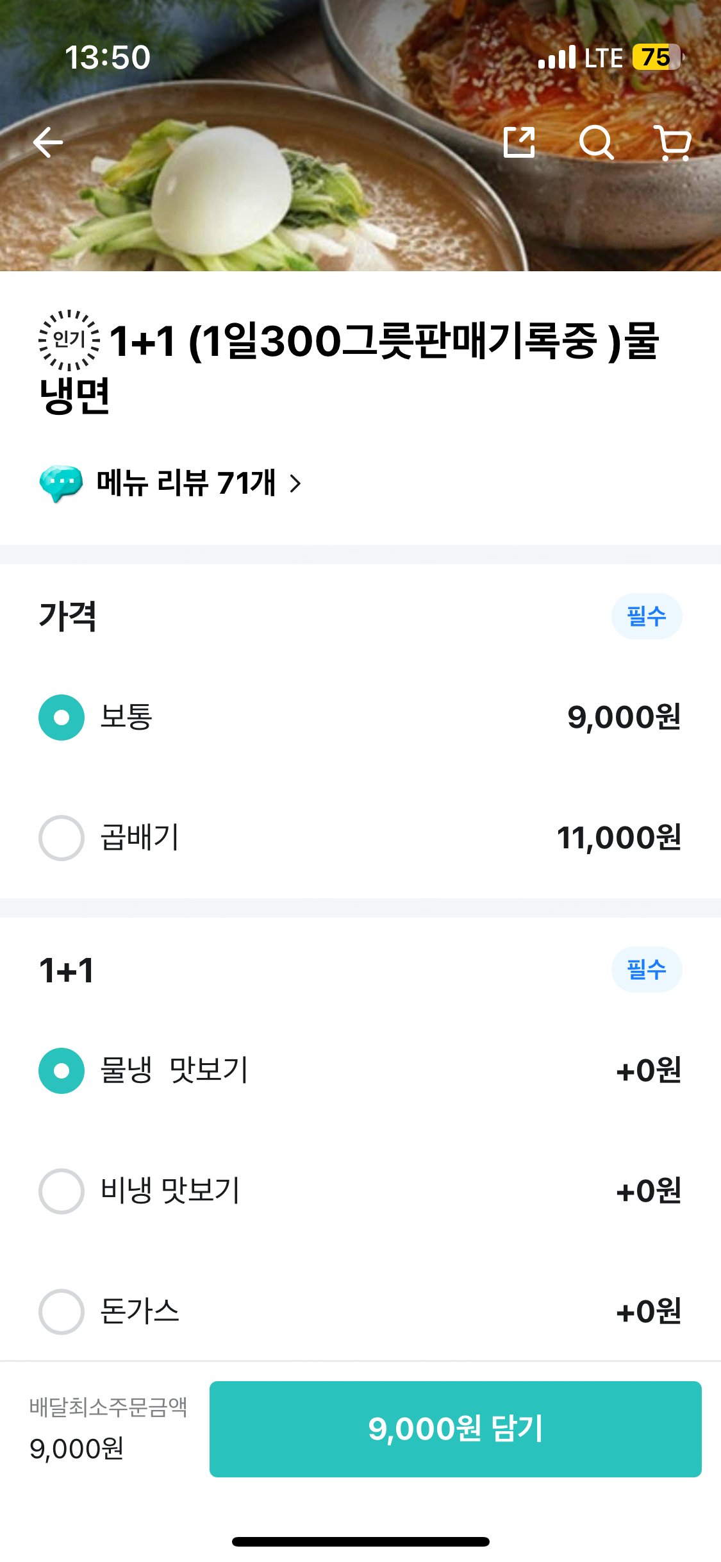Select the 보통 size radio button
Viewport: 721px width, 1562px height.
click(x=62, y=718)
